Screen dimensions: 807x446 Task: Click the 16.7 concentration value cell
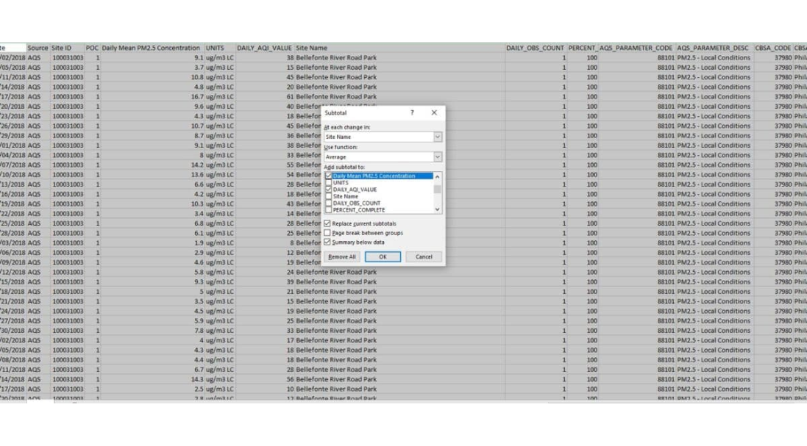click(x=152, y=96)
